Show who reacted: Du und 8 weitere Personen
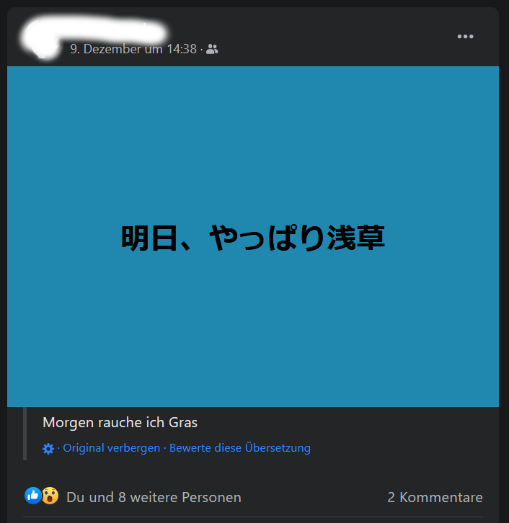The height and width of the screenshot is (523, 509). point(154,497)
